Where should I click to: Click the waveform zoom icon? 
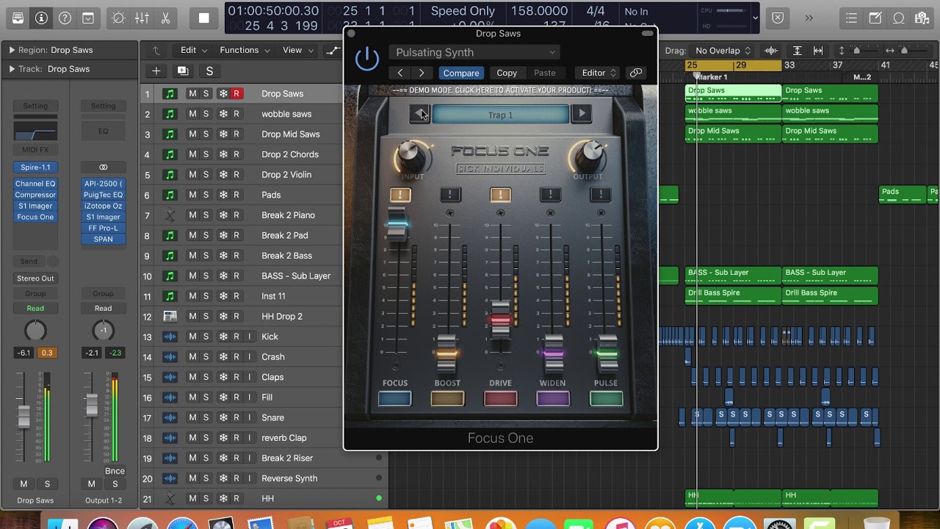point(771,51)
